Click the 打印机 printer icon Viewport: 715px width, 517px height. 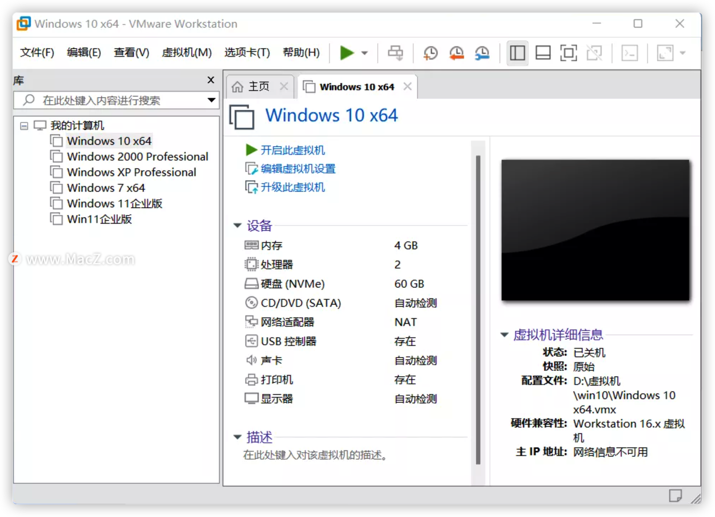[x=251, y=380]
